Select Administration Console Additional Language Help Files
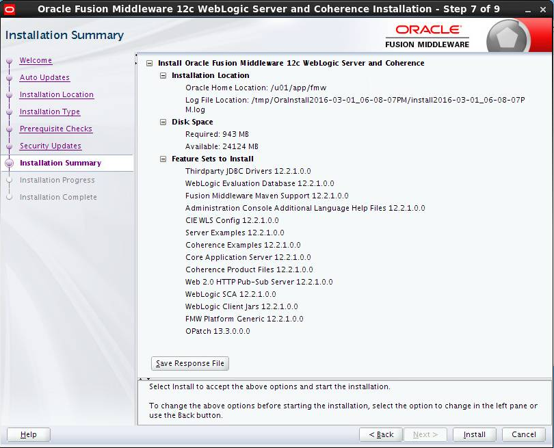Screen dimensions: 554x448 coord(305,208)
